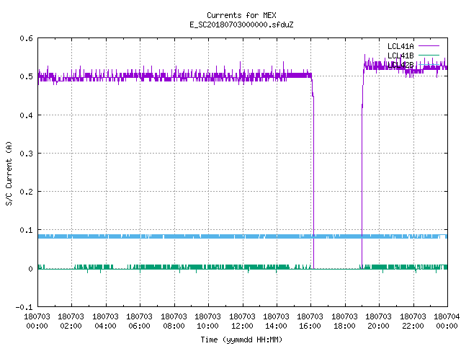Viewport: 461px width, 346px height.
Task: Click the chart title 'Currents for MEX'
Action: (241, 15)
